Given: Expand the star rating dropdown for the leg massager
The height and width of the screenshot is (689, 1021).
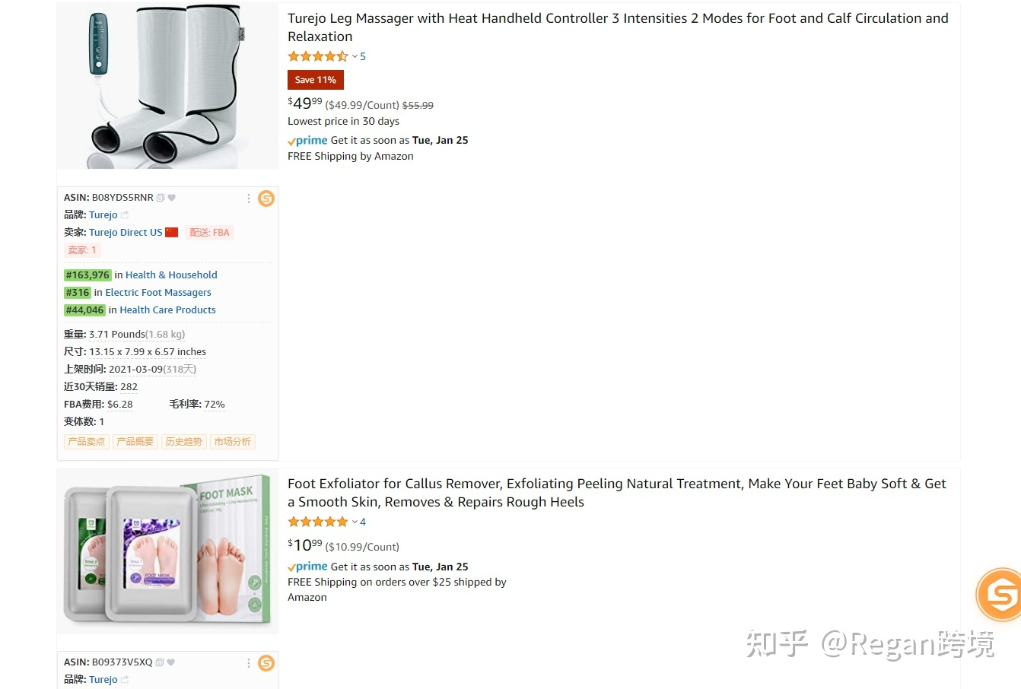Looking at the screenshot, I should click(x=355, y=56).
